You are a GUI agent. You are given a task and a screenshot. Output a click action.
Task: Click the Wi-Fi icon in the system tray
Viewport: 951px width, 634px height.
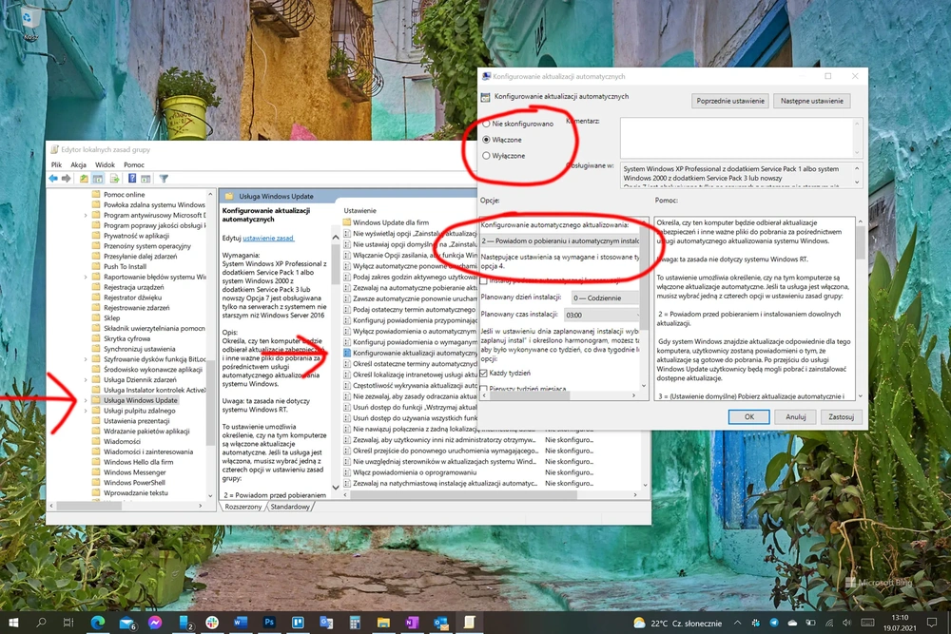828,623
